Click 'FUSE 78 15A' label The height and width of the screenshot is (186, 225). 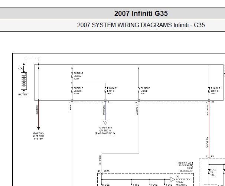(x=213, y=172)
